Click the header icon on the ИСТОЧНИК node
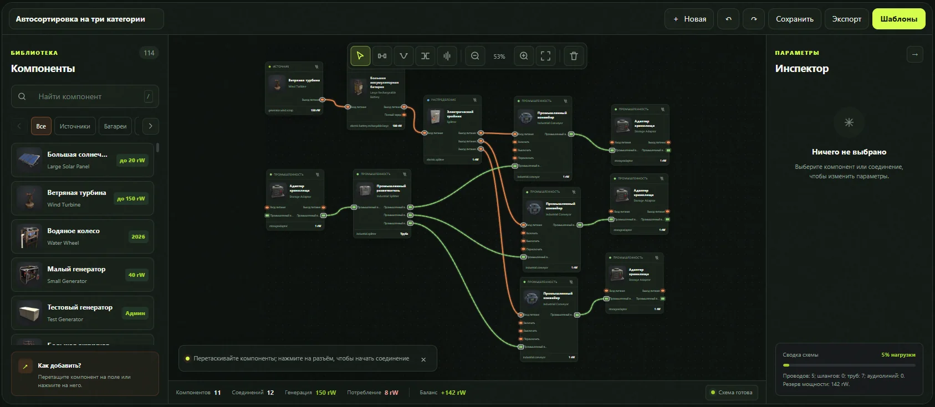Screen dimensions: 935x407 click(x=317, y=66)
